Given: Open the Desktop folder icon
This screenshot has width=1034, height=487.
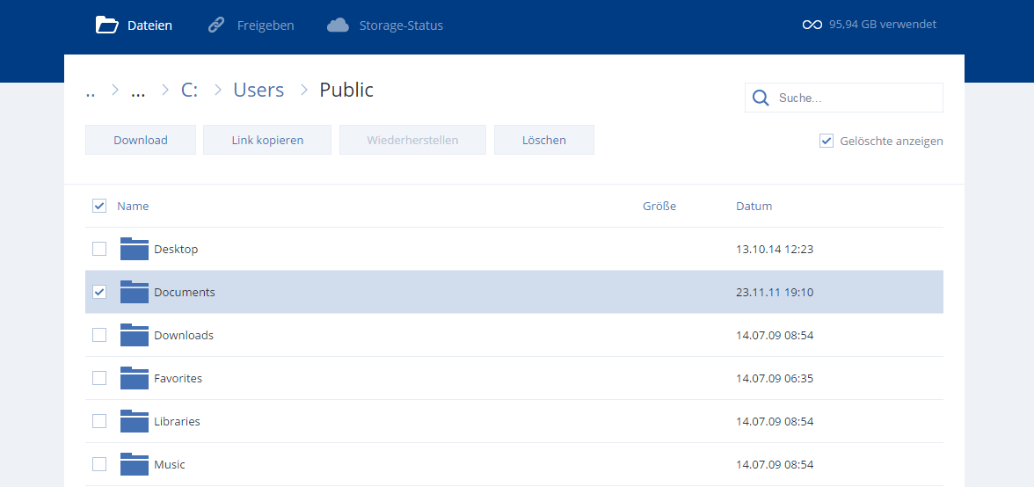Looking at the screenshot, I should (135, 249).
